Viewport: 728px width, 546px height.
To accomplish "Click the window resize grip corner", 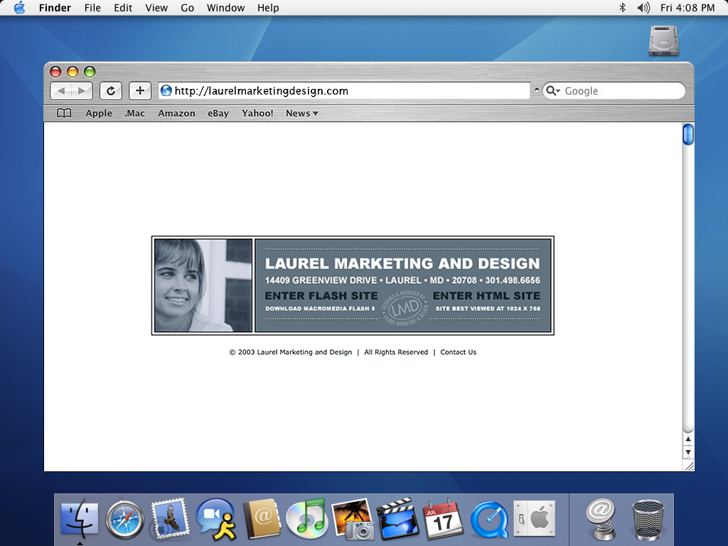I will pos(689,466).
